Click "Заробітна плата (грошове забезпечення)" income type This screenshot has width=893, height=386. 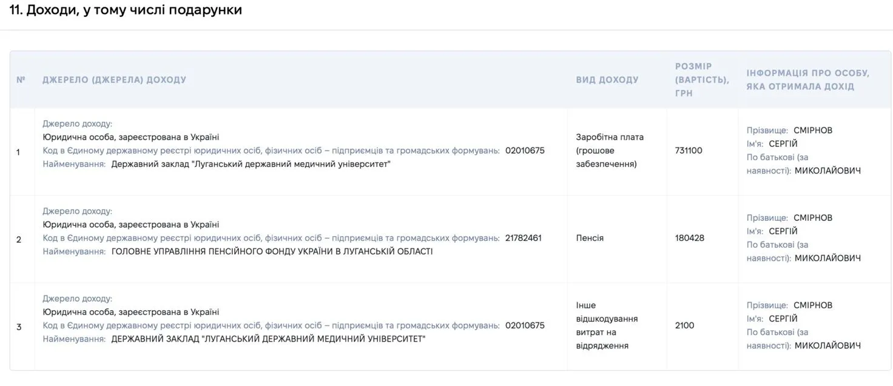click(x=610, y=151)
